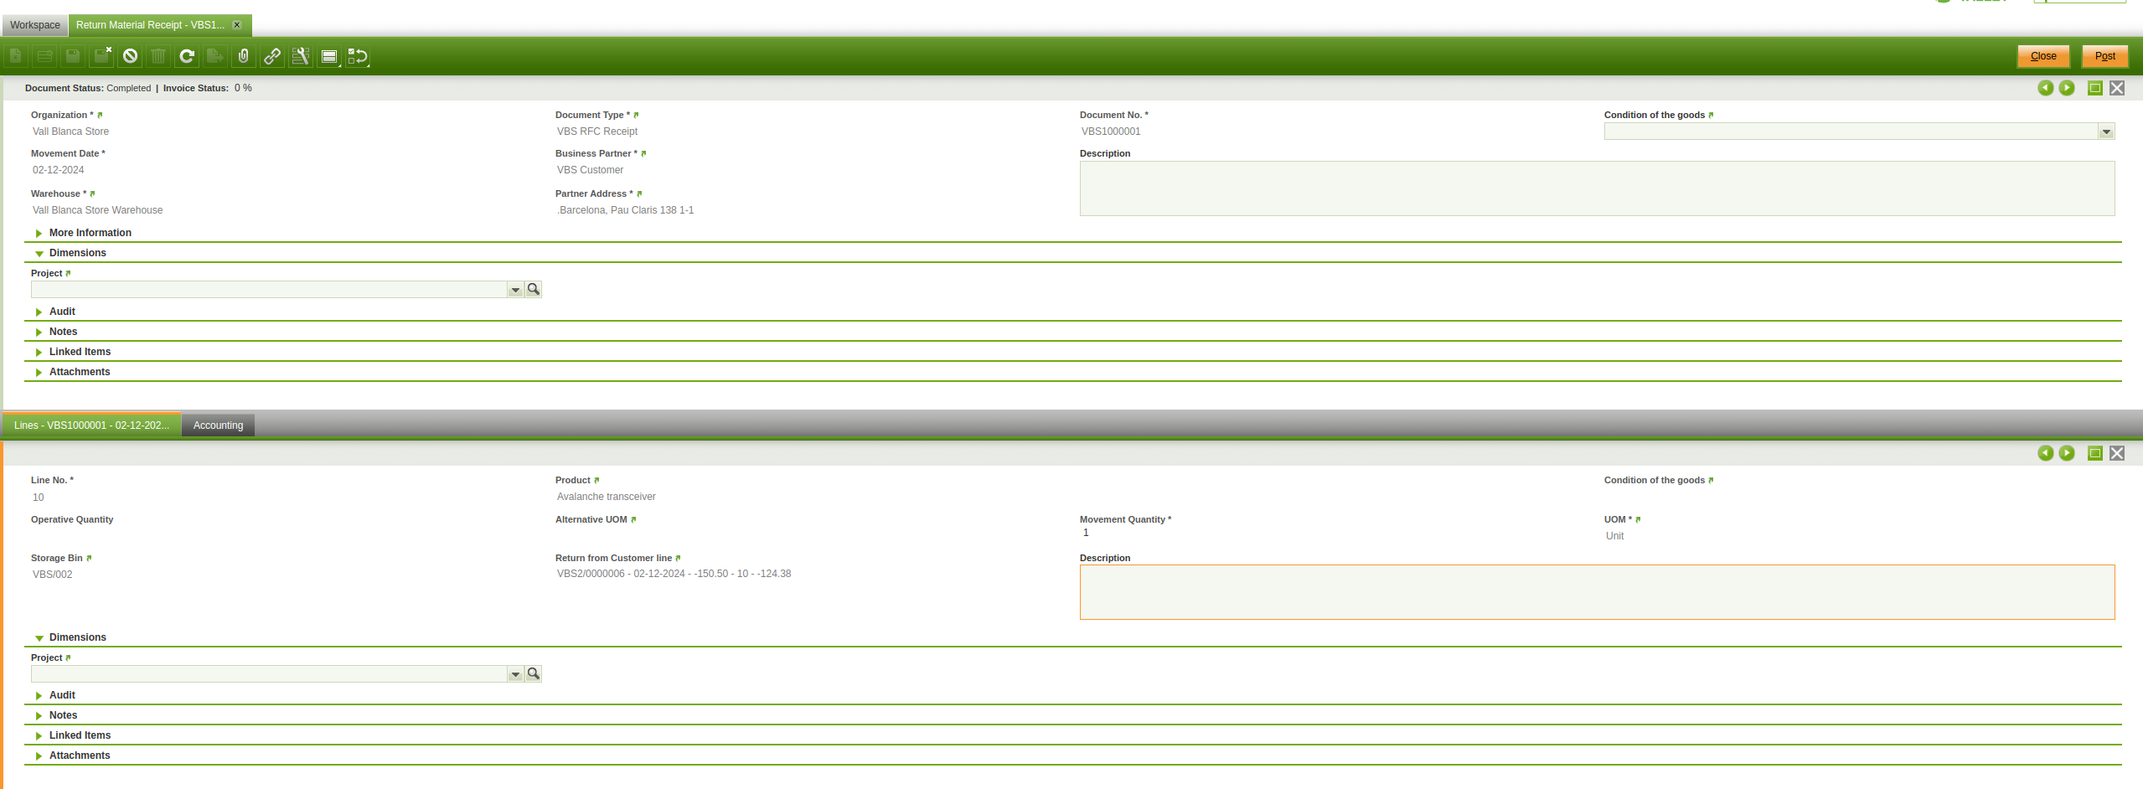Click the new document toolbar icon

coord(16,56)
